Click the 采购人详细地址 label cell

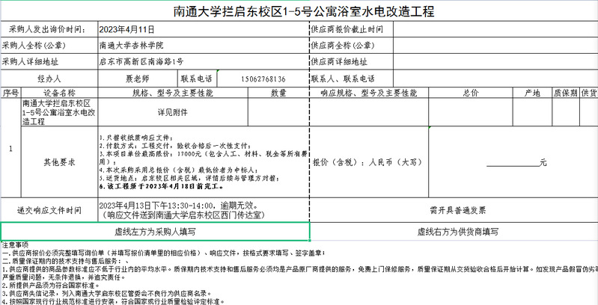49,62
